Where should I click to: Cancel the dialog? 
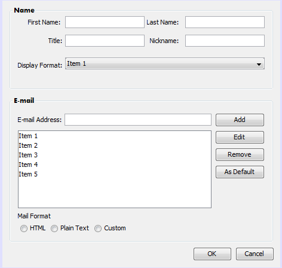(x=255, y=254)
